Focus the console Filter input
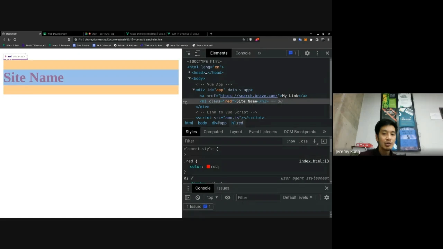The height and width of the screenshot is (249, 443). 258,197
